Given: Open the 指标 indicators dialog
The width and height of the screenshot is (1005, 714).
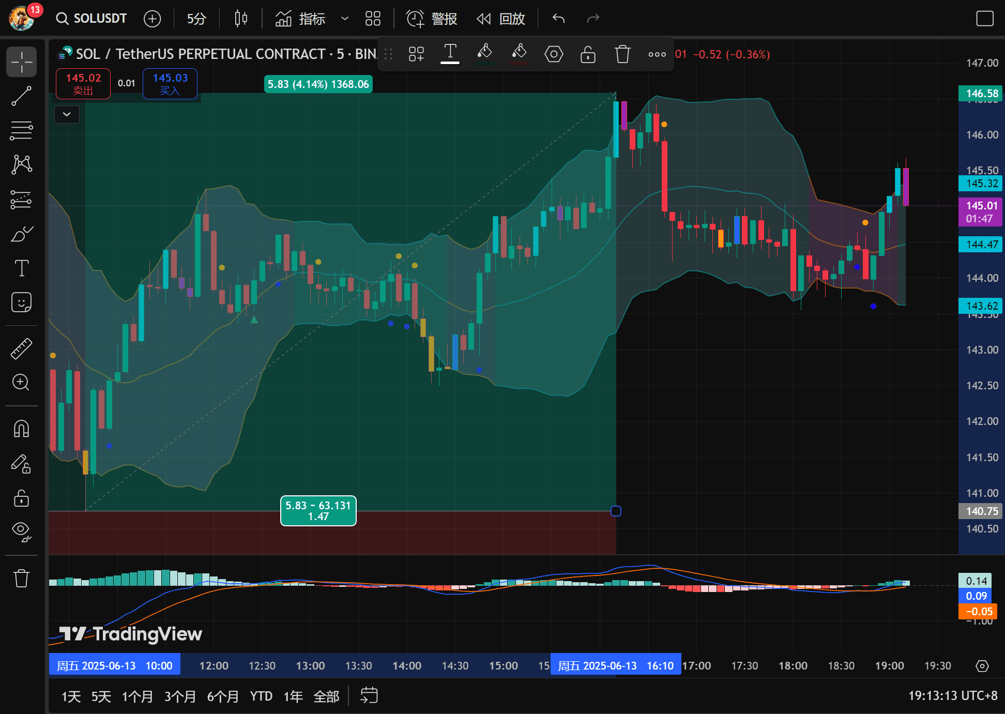Looking at the screenshot, I should pyautogui.click(x=300, y=19).
